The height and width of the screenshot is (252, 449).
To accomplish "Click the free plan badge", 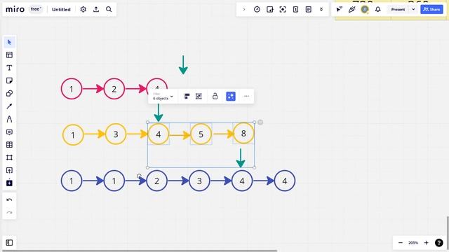I will 36,9.
